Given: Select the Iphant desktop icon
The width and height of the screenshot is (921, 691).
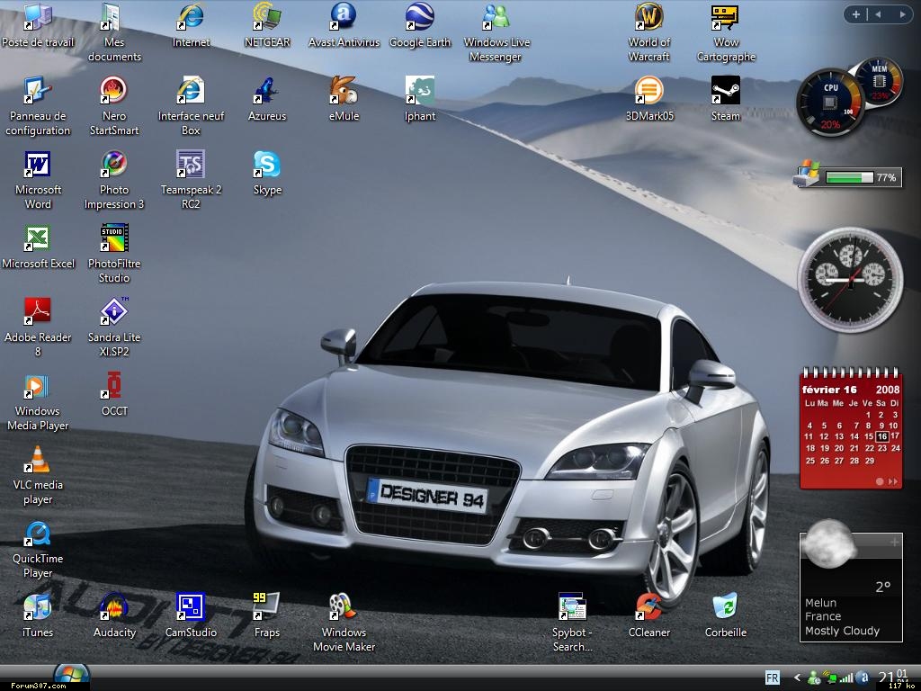Looking at the screenshot, I should [420, 91].
